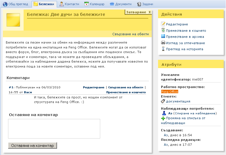
Task: Click the Свързване на обекти header link
Action: (130, 34)
